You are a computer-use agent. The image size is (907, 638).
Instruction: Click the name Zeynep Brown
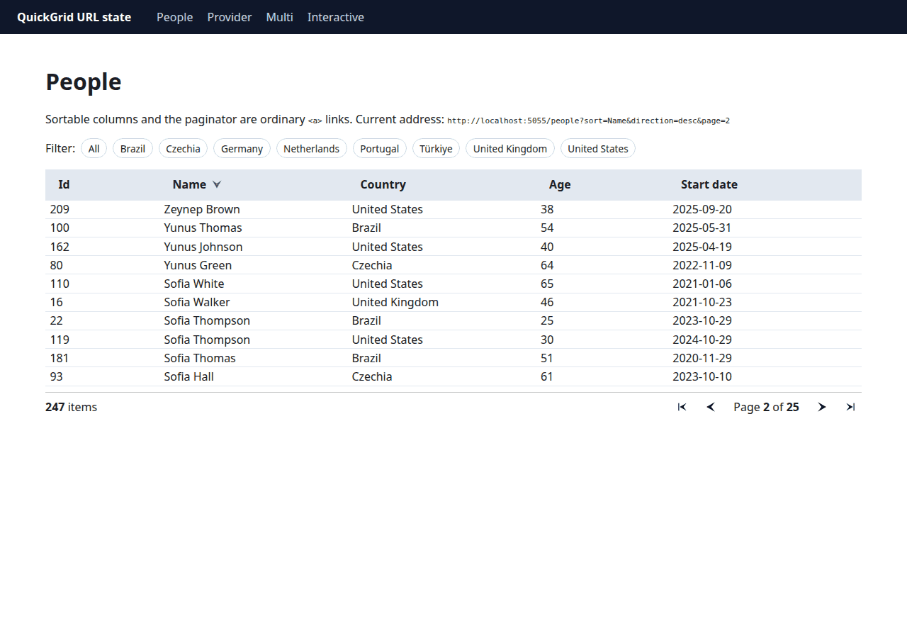pos(202,209)
